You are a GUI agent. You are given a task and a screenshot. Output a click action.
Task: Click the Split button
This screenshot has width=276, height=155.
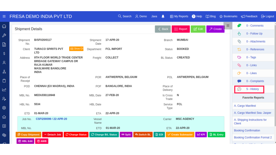pos(126,135)
